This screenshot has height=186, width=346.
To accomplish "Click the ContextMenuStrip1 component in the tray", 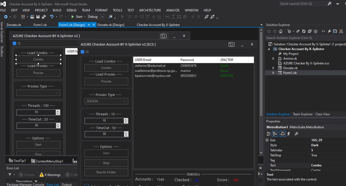I will pos(47,161).
